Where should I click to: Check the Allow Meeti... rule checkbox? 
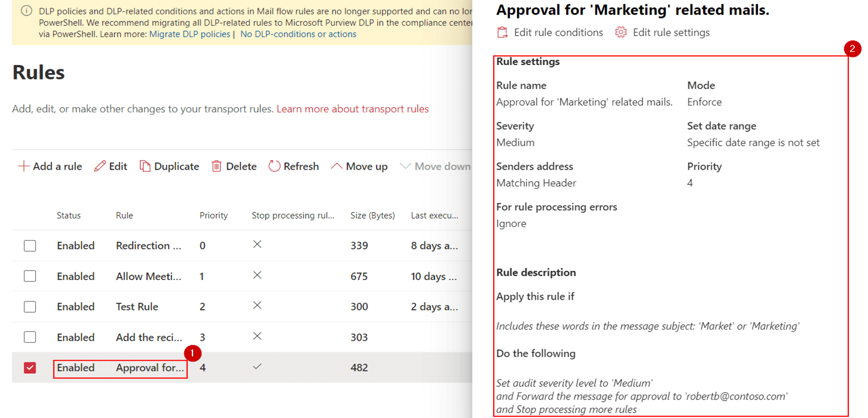30,276
